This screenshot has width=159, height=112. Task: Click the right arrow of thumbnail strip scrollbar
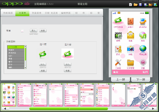(x=153, y=109)
